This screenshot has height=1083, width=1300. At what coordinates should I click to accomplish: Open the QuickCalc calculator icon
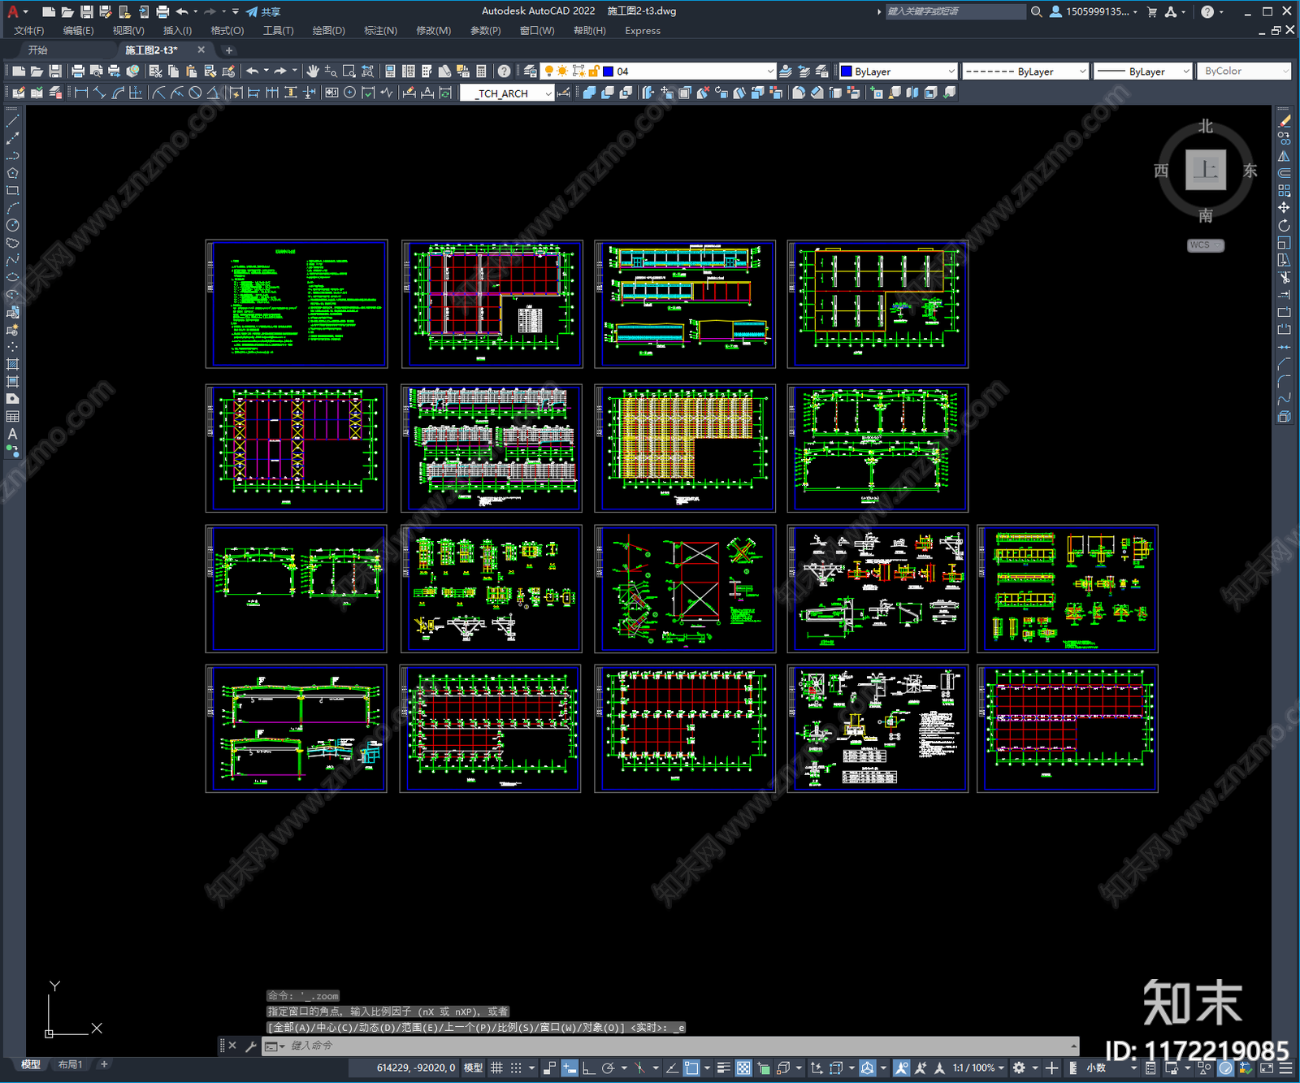click(482, 71)
